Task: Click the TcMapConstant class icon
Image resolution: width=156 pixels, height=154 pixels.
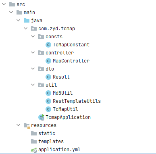Action: pyautogui.click(x=48, y=45)
